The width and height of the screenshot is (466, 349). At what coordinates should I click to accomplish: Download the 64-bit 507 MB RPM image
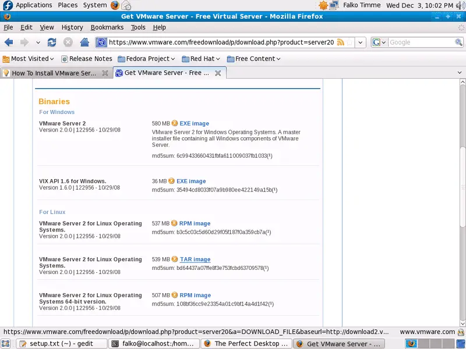coord(195,295)
